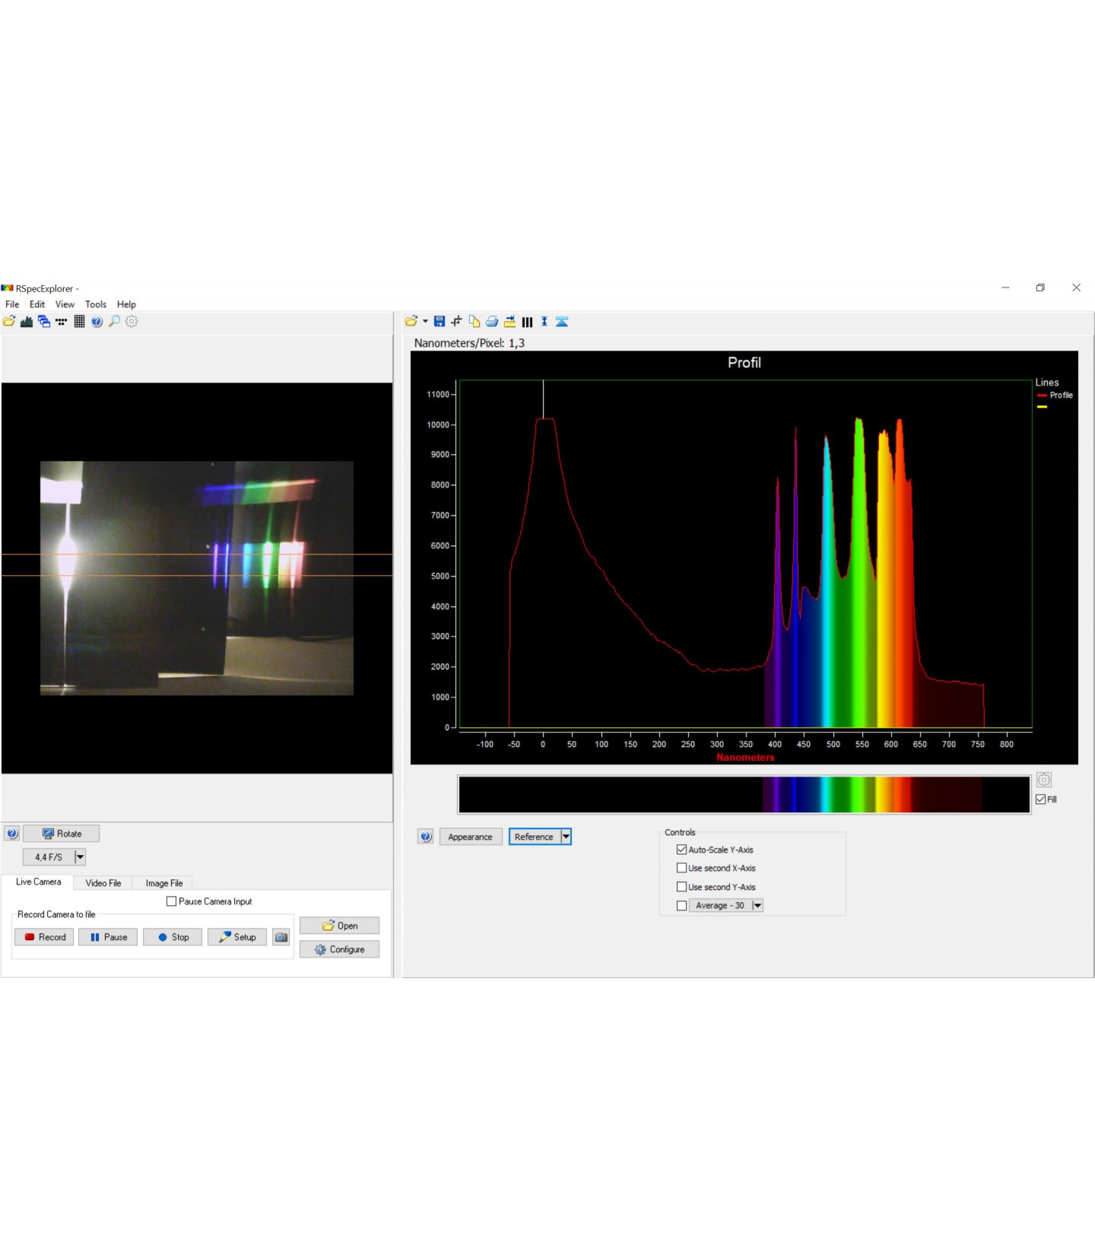Screen dimensions: 1095x1258
Task: Open file icon in left toolbar
Action: click(9, 321)
